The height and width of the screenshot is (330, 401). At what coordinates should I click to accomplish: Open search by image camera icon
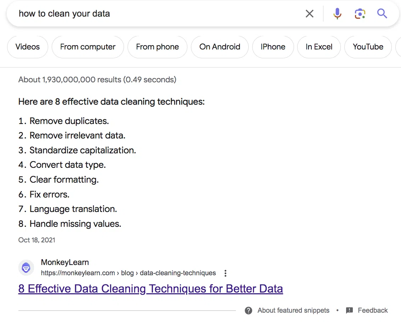[x=360, y=14]
